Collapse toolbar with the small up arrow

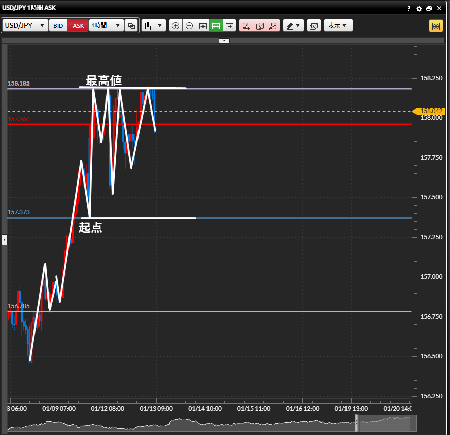pos(224,40)
